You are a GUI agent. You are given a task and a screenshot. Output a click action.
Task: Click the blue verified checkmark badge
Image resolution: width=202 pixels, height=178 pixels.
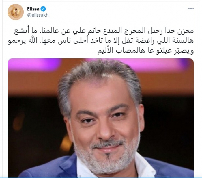(x=43, y=9)
